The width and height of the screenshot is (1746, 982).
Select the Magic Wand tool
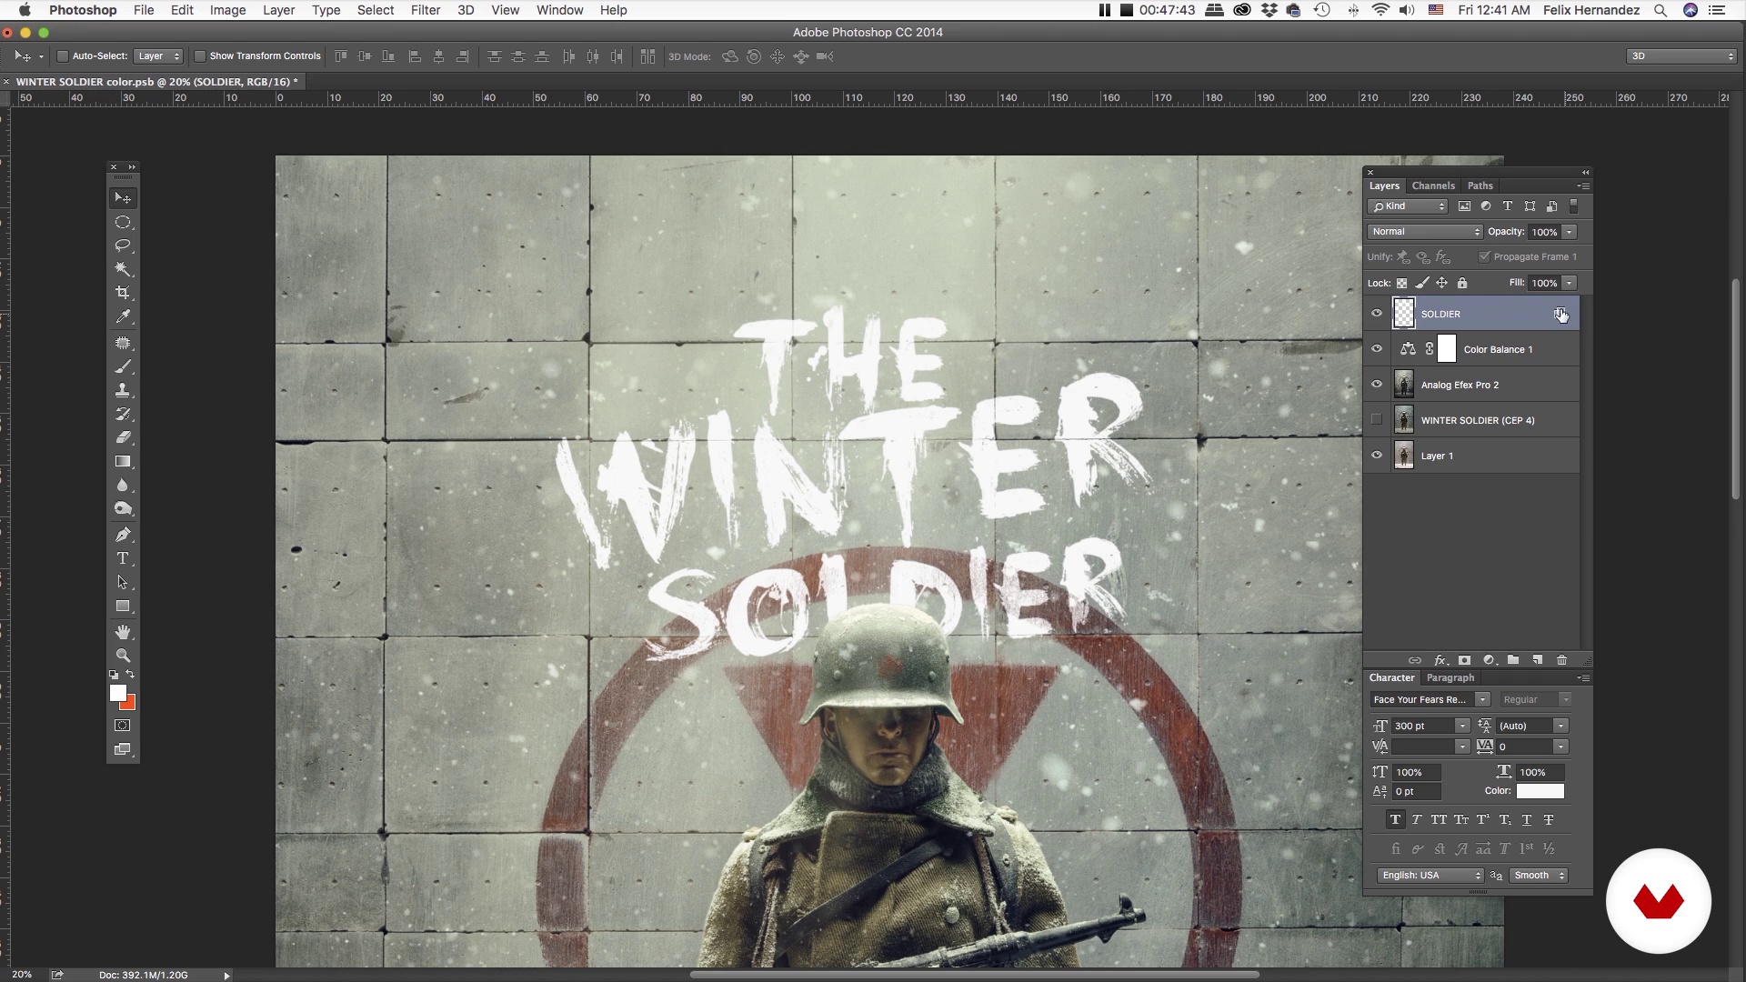click(x=123, y=269)
